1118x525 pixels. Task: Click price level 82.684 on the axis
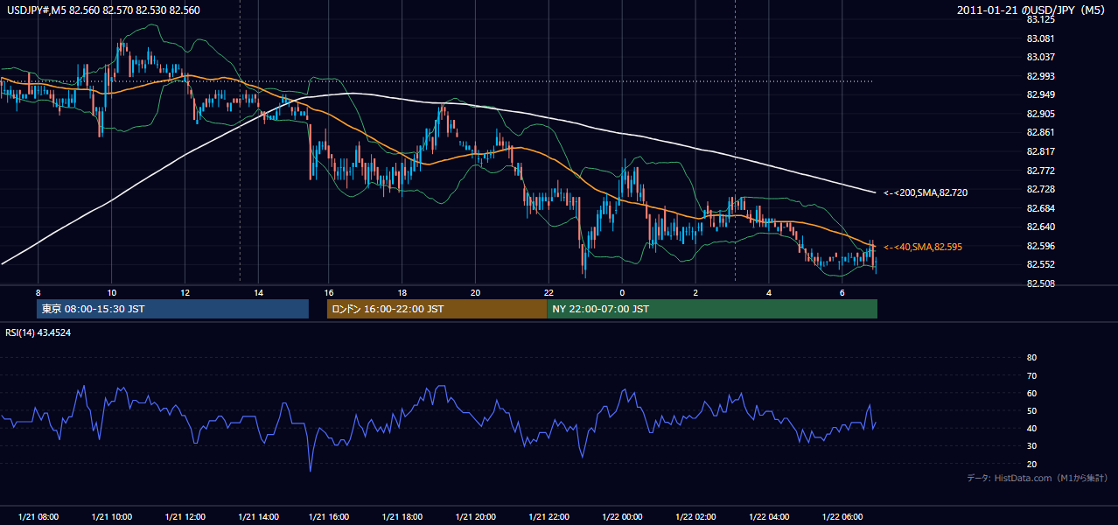click(1040, 208)
